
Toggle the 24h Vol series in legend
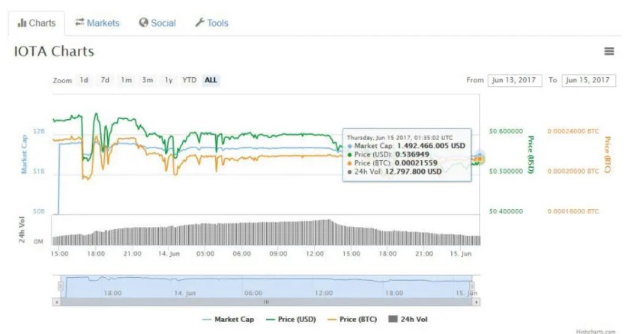(x=408, y=319)
